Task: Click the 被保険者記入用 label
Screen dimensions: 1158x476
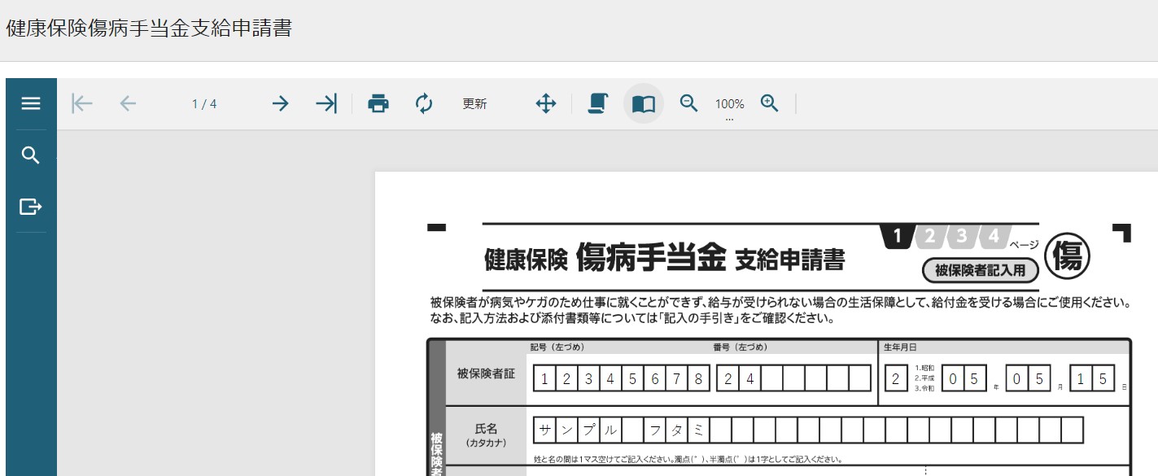Action: click(x=981, y=270)
